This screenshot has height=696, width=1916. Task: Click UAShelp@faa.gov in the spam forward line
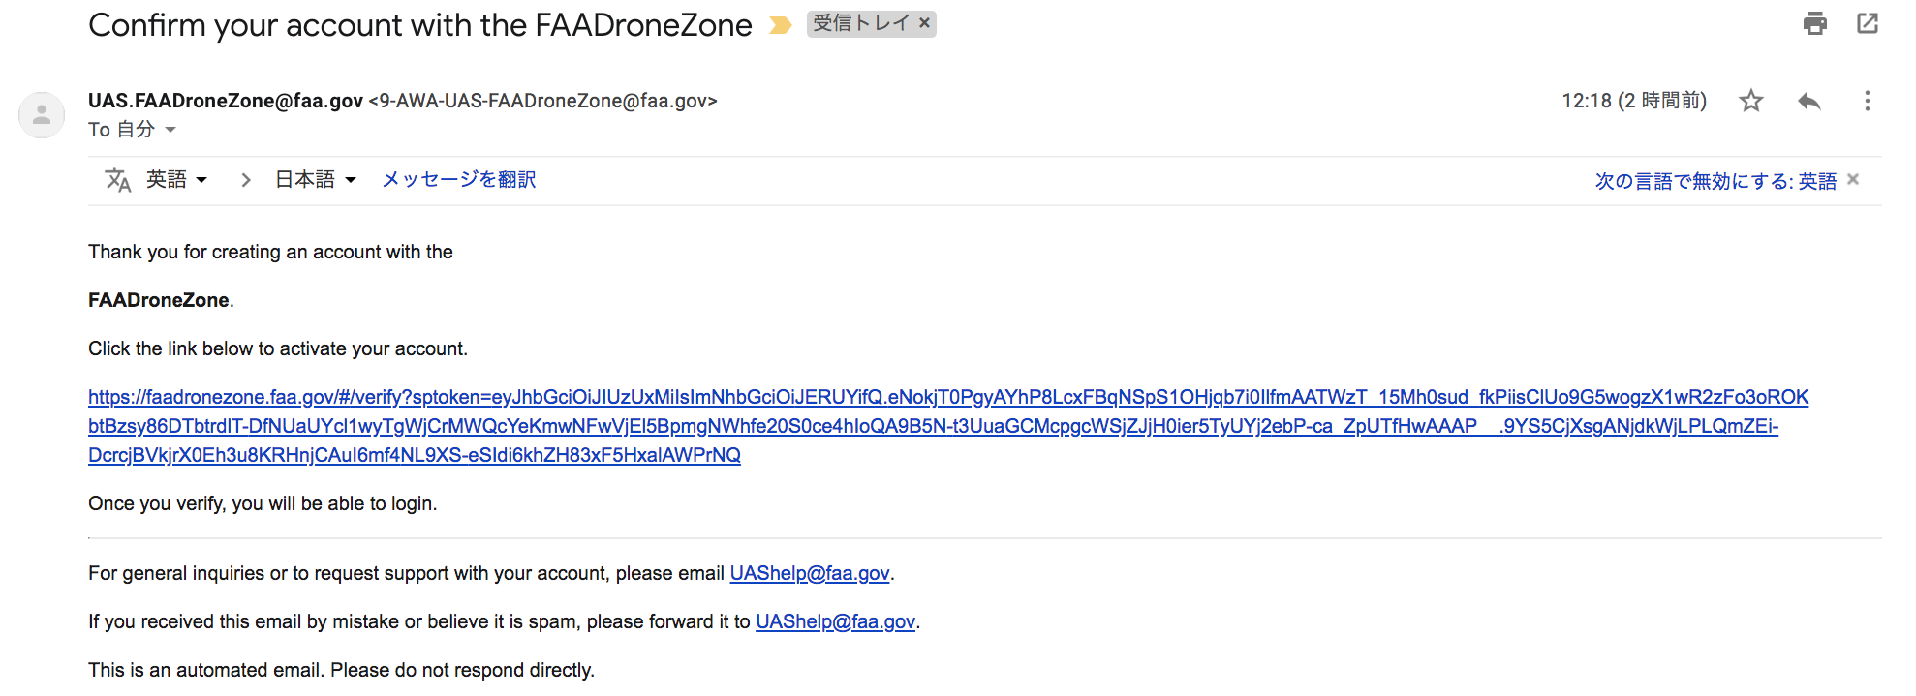coord(836,621)
